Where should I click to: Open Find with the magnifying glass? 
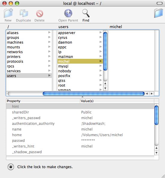[x=86, y=13]
